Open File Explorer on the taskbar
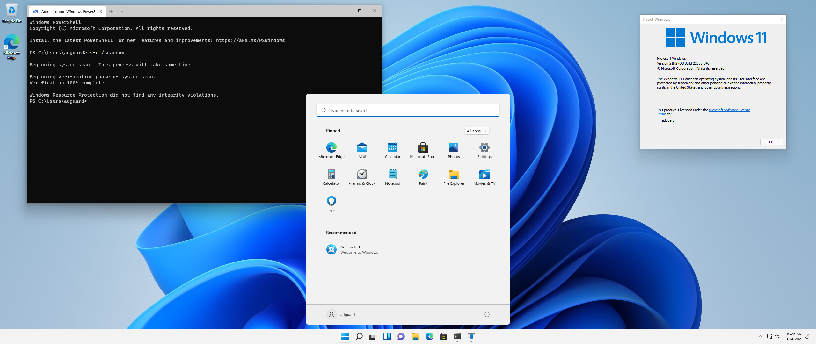 [415, 336]
